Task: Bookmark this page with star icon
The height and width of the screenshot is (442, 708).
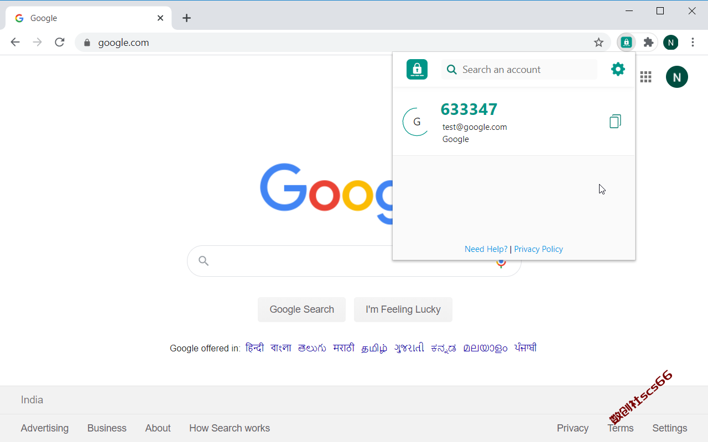Action: [x=598, y=43]
